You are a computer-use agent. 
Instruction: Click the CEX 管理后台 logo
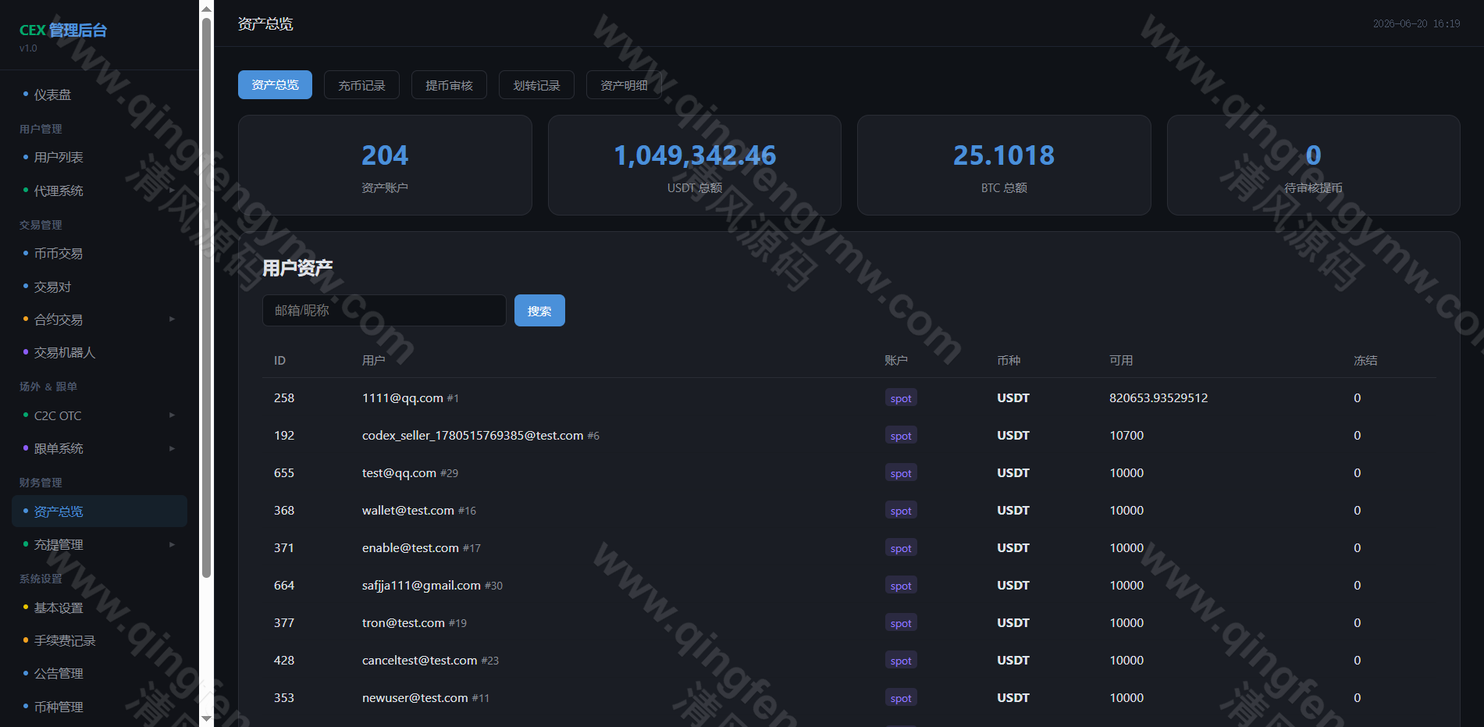coord(63,30)
